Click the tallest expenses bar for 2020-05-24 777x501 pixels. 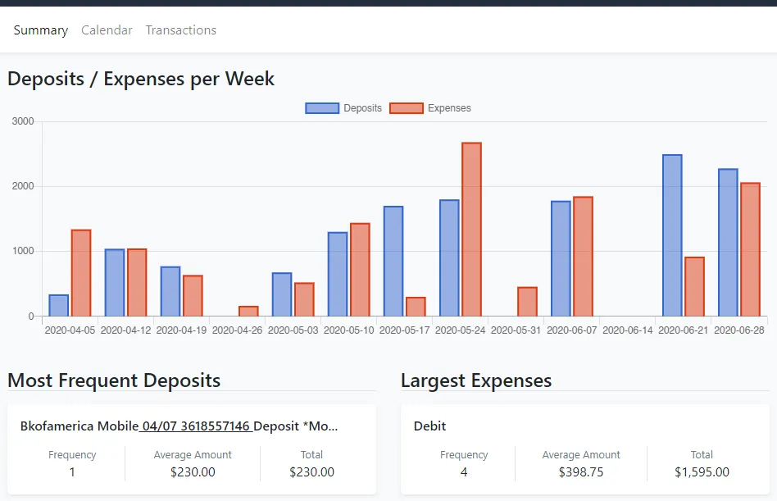click(471, 230)
